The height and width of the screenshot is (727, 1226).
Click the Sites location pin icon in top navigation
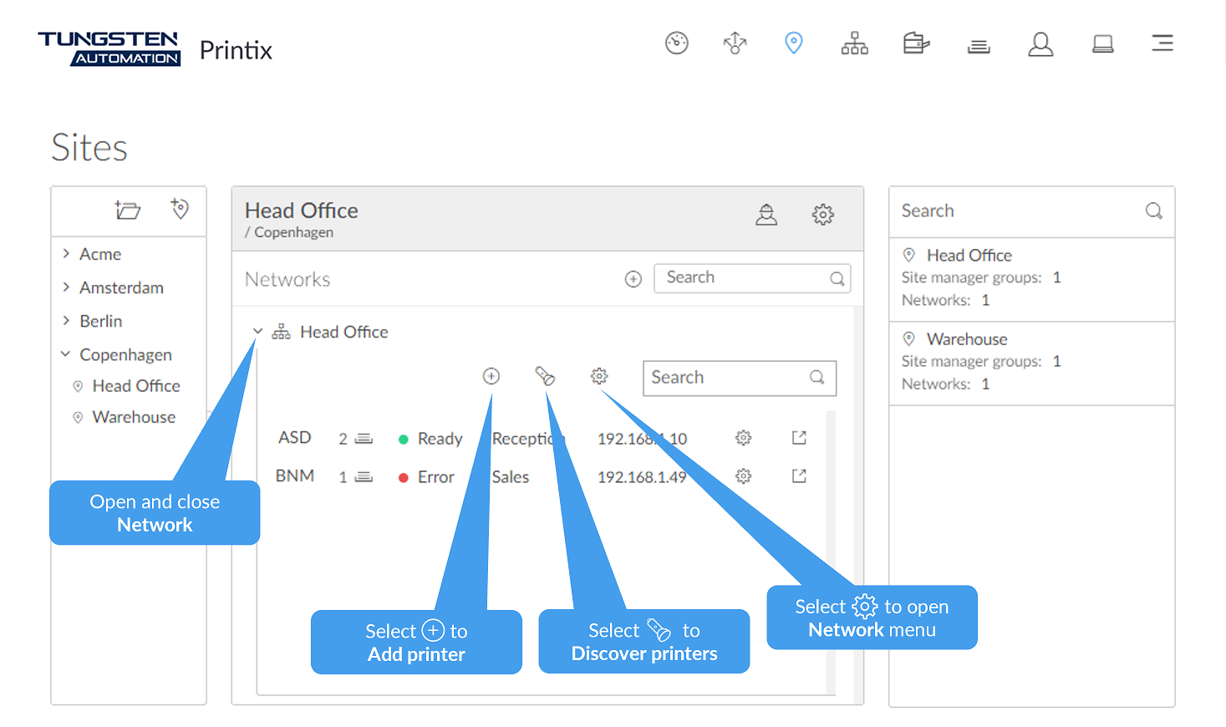[x=793, y=43]
